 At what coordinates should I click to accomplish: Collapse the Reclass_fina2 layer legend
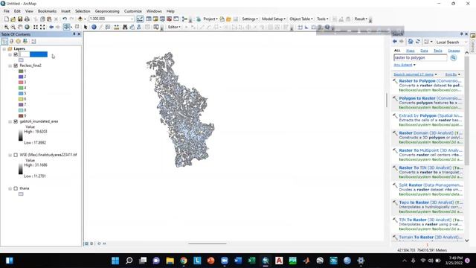[10, 66]
